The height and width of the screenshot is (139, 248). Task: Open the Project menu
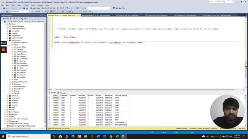click(x=26, y=5)
